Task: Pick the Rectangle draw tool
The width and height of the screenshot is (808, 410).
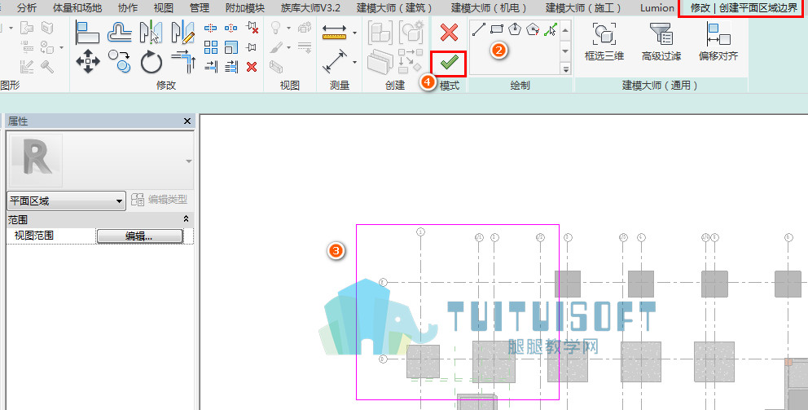Action: pos(497,29)
